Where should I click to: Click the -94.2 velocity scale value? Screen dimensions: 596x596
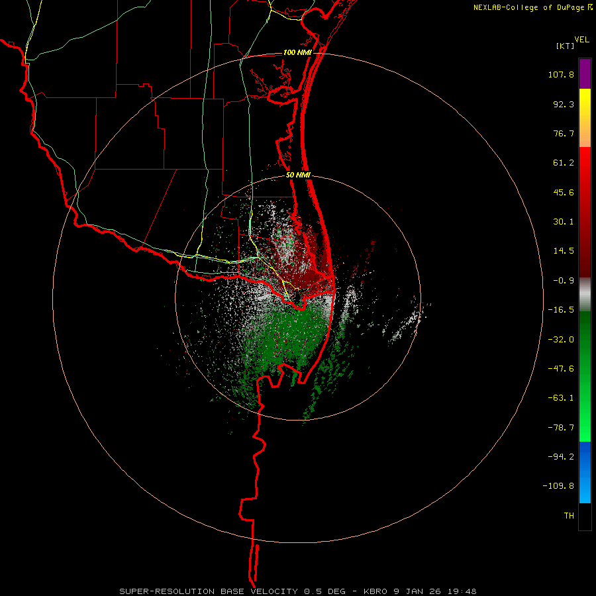(x=561, y=457)
